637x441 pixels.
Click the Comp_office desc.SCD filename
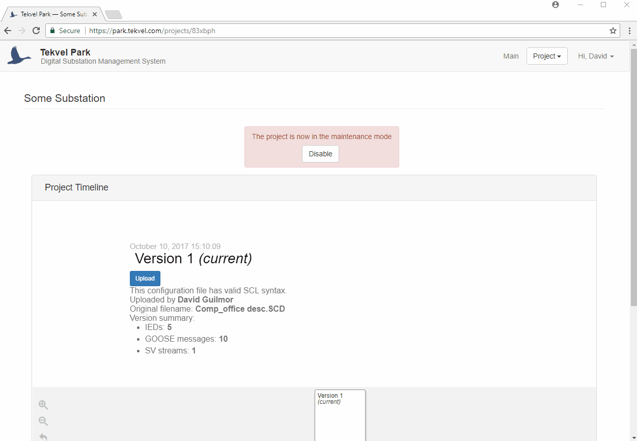click(x=240, y=309)
